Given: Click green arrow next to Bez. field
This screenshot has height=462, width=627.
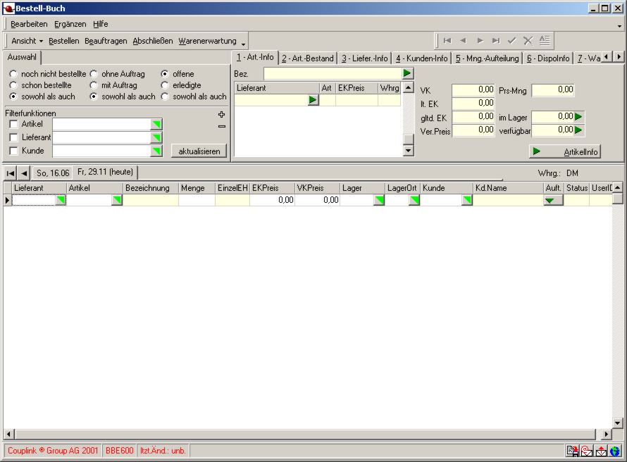Looking at the screenshot, I should (407, 73).
